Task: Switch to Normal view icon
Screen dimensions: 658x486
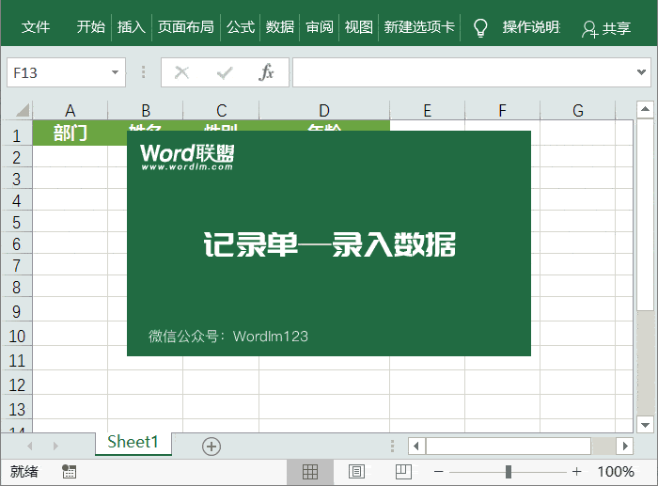Action: click(x=310, y=472)
